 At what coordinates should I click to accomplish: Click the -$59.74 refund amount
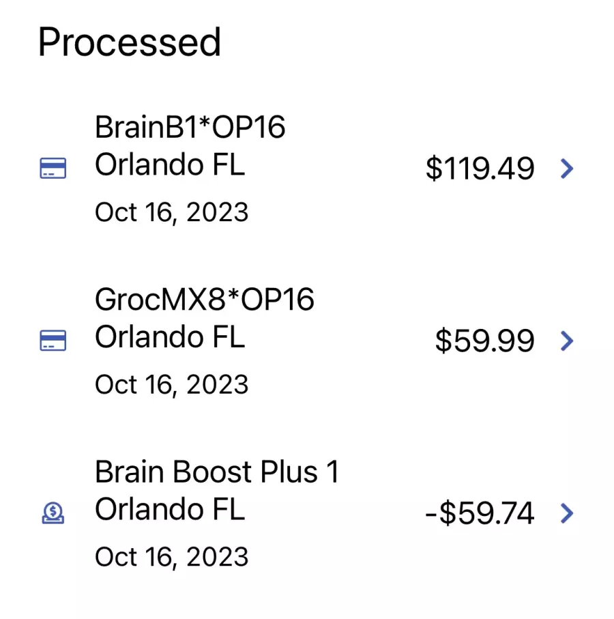480,513
